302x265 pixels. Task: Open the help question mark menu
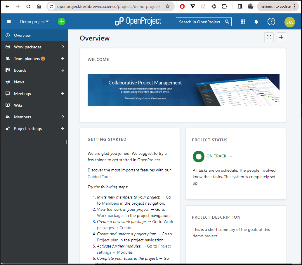(271, 22)
